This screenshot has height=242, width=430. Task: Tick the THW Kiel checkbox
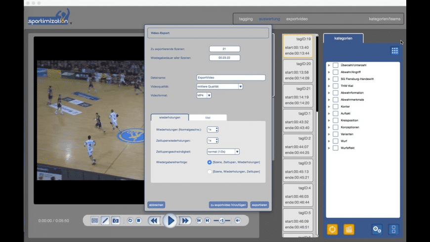pos(336,86)
